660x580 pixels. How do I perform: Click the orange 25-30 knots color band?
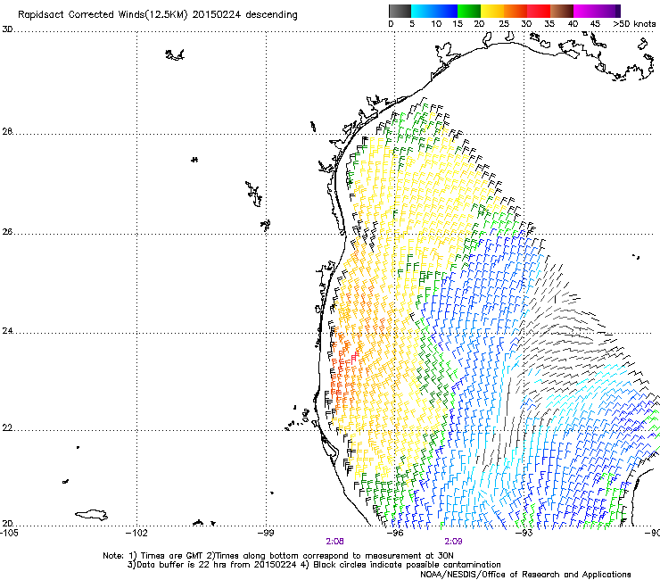tap(516, 11)
